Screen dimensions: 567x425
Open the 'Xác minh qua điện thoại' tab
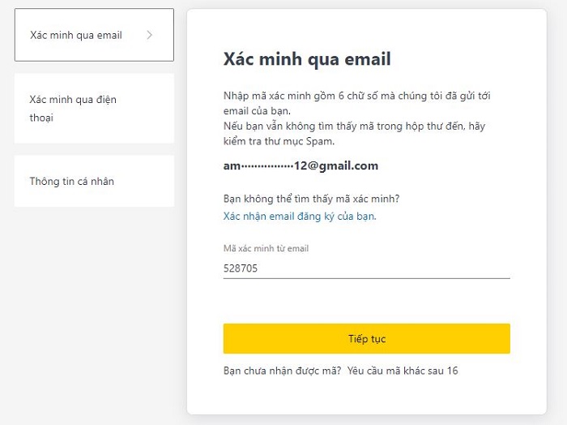coord(94,109)
